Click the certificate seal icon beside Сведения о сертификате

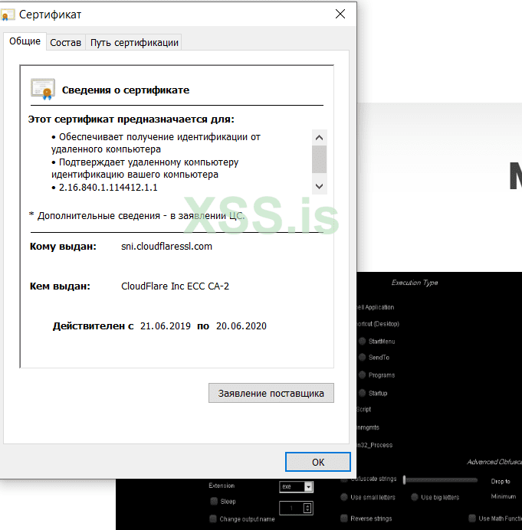(43, 90)
